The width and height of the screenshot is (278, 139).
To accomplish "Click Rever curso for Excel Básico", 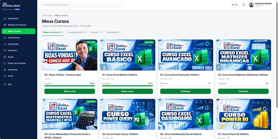I will tap(127, 91).
